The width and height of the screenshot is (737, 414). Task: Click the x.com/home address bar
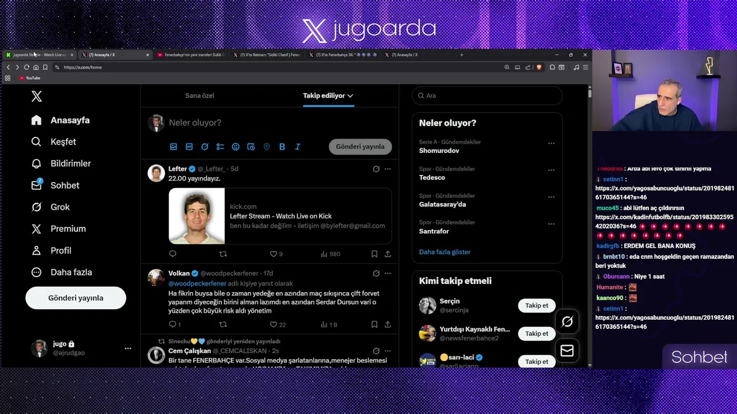tap(276, 67)
